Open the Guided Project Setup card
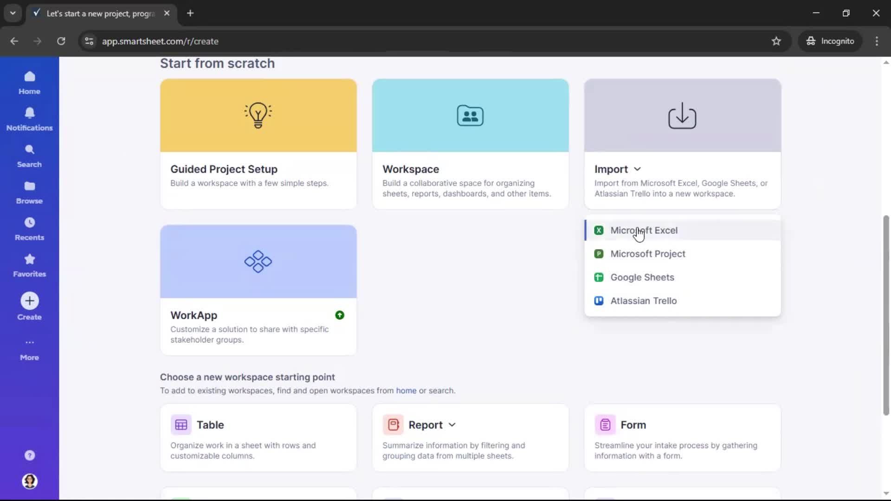This screenshot has height=501, width=891. [258, 144]
